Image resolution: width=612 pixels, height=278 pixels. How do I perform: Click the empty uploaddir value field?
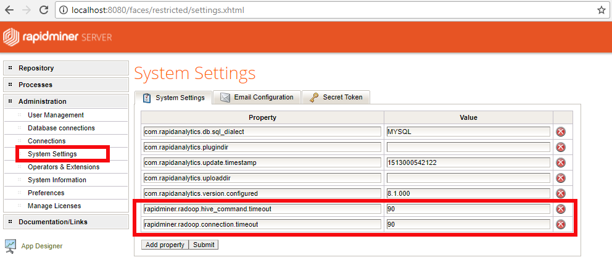coord(468,178)
